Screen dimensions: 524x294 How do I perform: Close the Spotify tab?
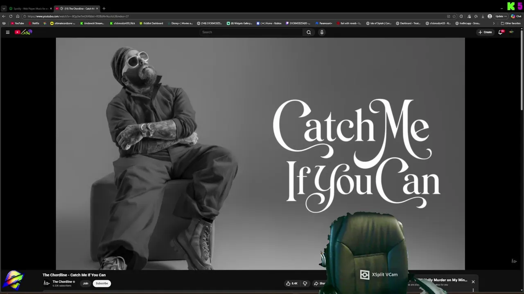pos(51,9)
